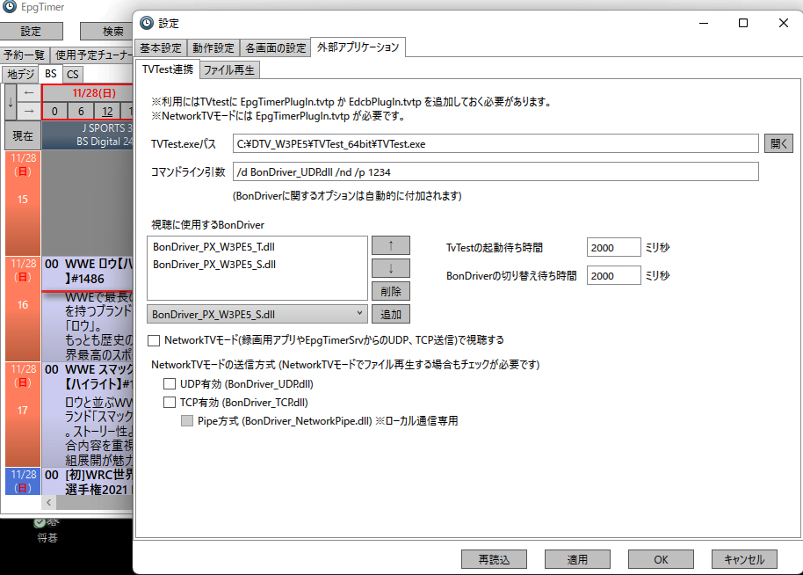The image size is (803, 575).
Task: Click the WWE スマック program cell
Action: [88, 414]
